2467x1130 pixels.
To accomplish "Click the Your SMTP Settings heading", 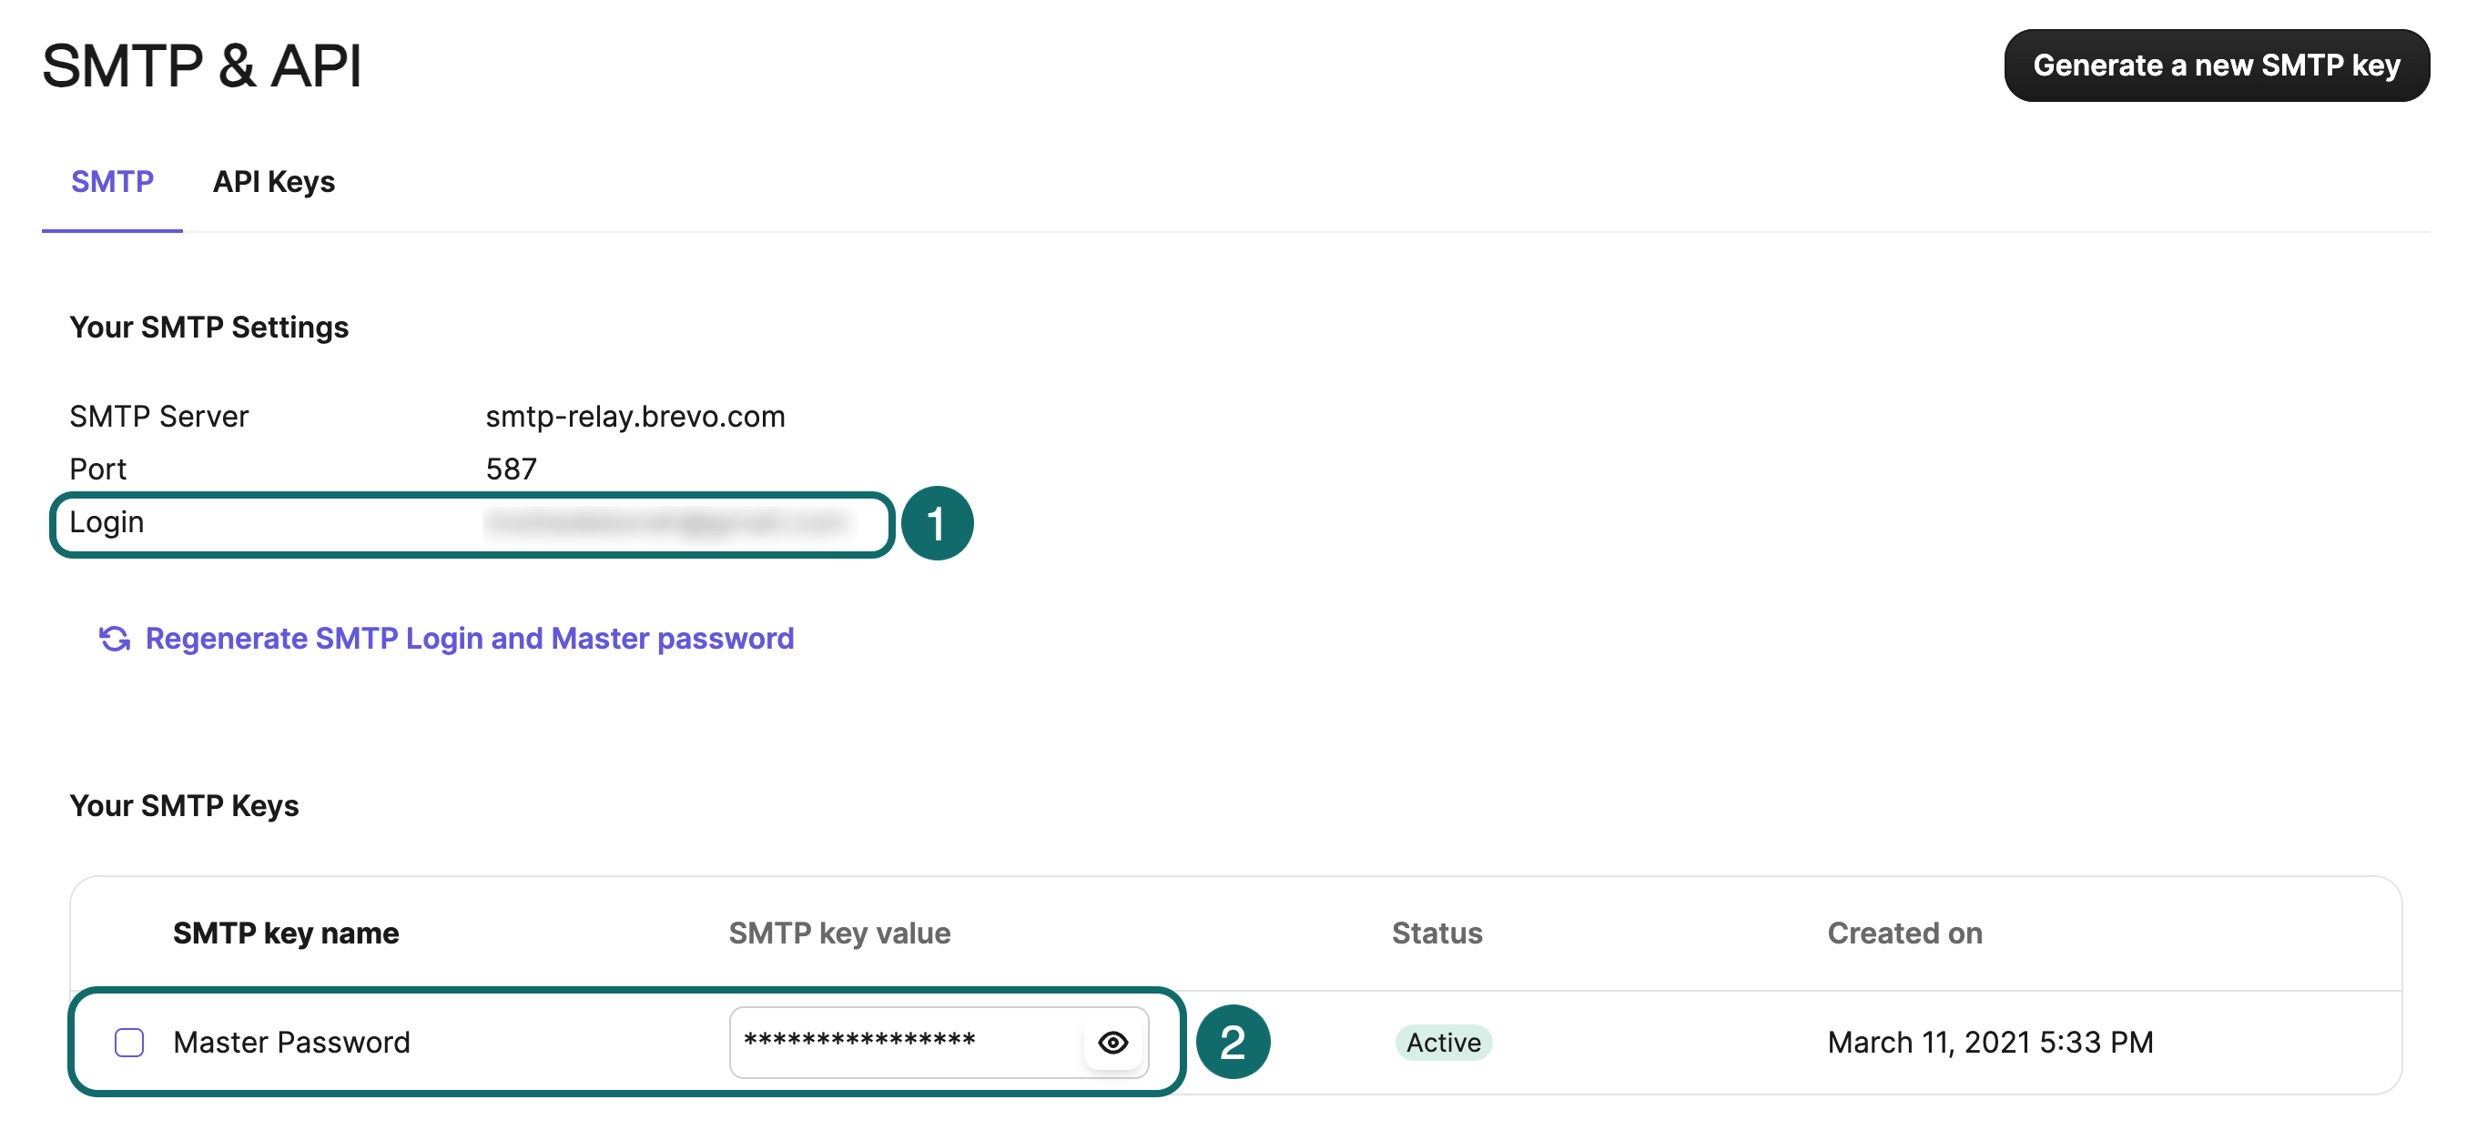I will (208, 328).
